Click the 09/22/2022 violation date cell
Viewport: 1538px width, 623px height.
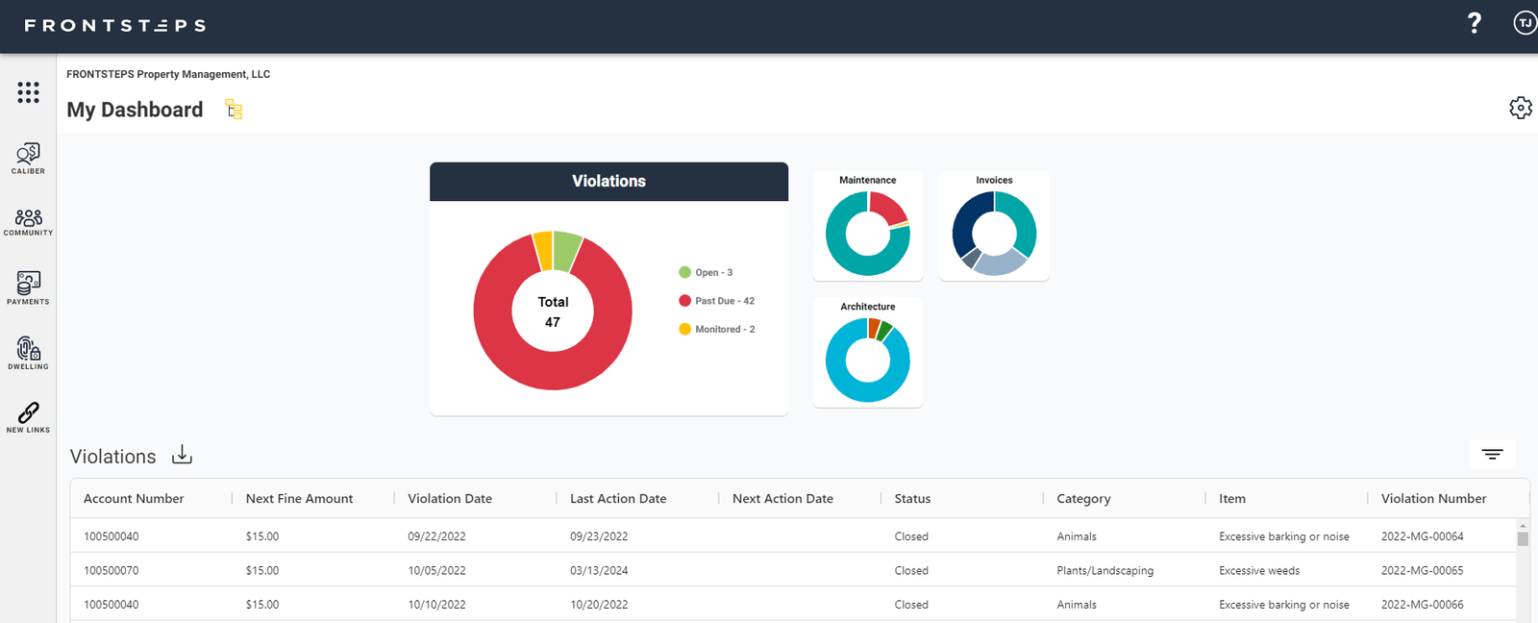coord(436,536)
